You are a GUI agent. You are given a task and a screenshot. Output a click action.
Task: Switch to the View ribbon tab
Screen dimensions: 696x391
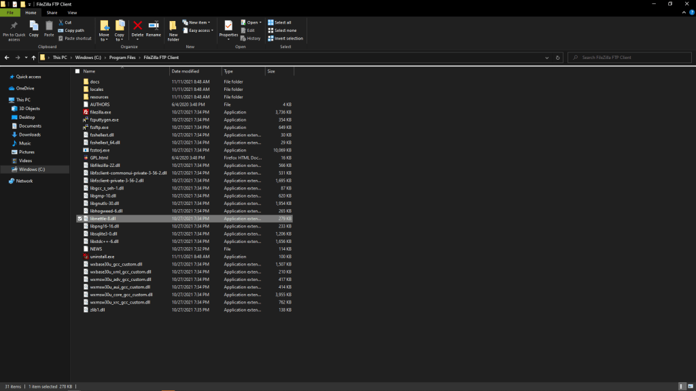click(x=72, y=12)
